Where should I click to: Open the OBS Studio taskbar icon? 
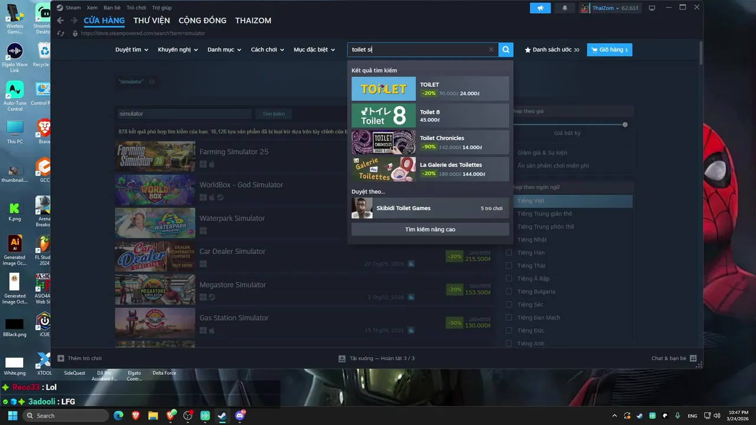[188, 416]
